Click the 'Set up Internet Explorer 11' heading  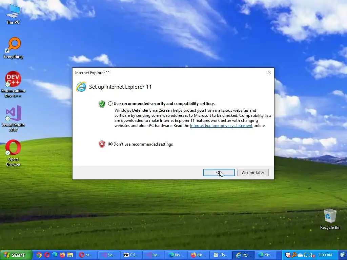tap(120, 87)
